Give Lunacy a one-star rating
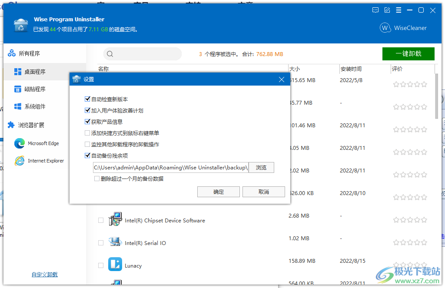The width and height of the screenshot is (445, 288). 396,264
